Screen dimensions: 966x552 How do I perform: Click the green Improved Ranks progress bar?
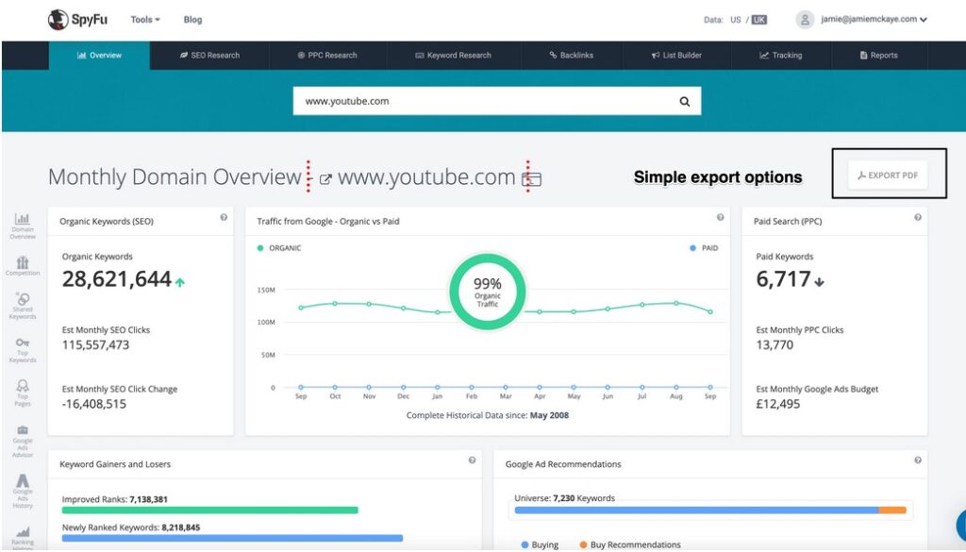click(x=210, y=510)
